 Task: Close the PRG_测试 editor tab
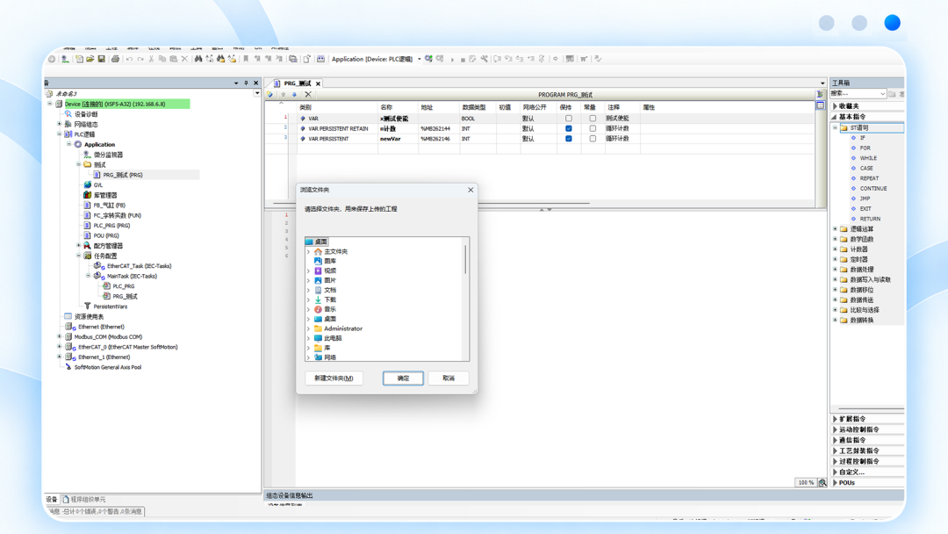tap(318, 83)
